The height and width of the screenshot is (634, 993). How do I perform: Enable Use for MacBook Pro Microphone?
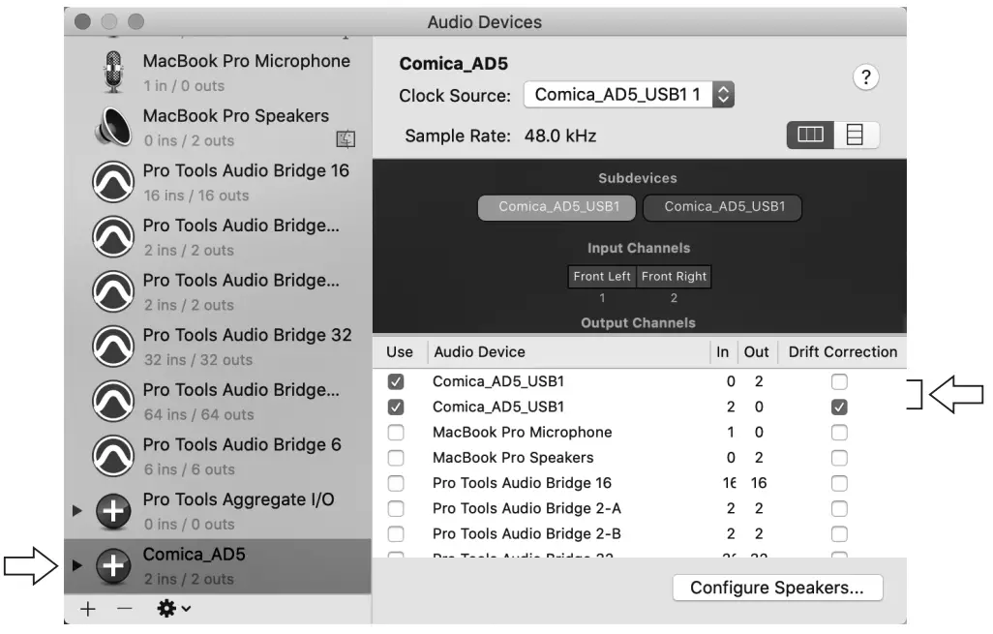coord(396,432)
